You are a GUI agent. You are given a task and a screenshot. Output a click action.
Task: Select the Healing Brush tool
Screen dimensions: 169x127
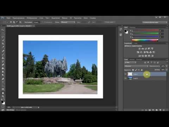click(x=3, y=51)
